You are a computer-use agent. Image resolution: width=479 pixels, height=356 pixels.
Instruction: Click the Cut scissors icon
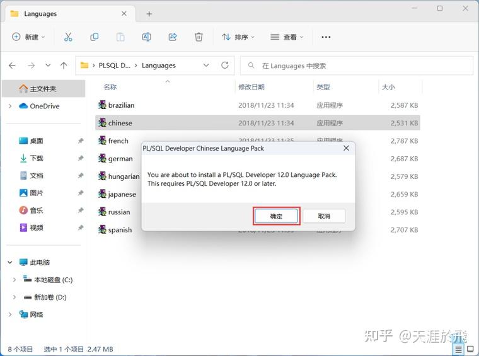(x=68, y=37)
